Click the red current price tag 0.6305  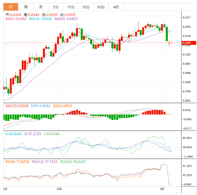pos(189,43)
